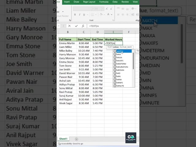Confirm the formula with the checkmark icon
Image resolution: width=196 pixels, height=147 pixels.
click(76, 26)
